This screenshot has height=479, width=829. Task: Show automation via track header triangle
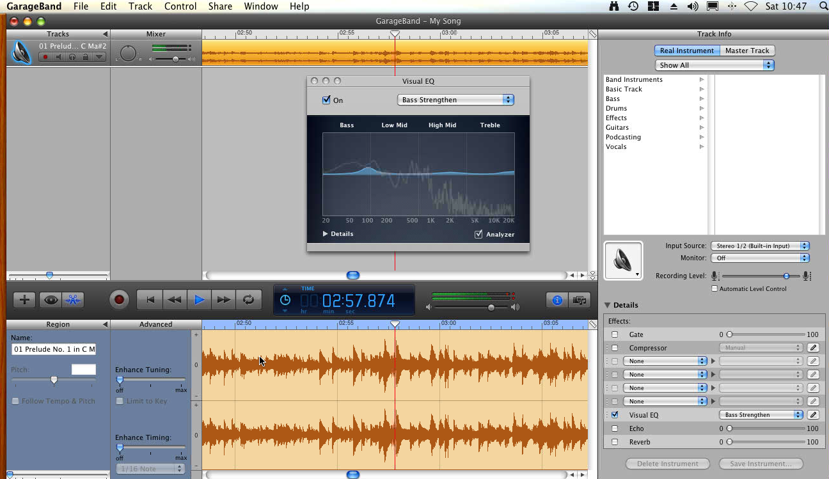click(99, 57)
